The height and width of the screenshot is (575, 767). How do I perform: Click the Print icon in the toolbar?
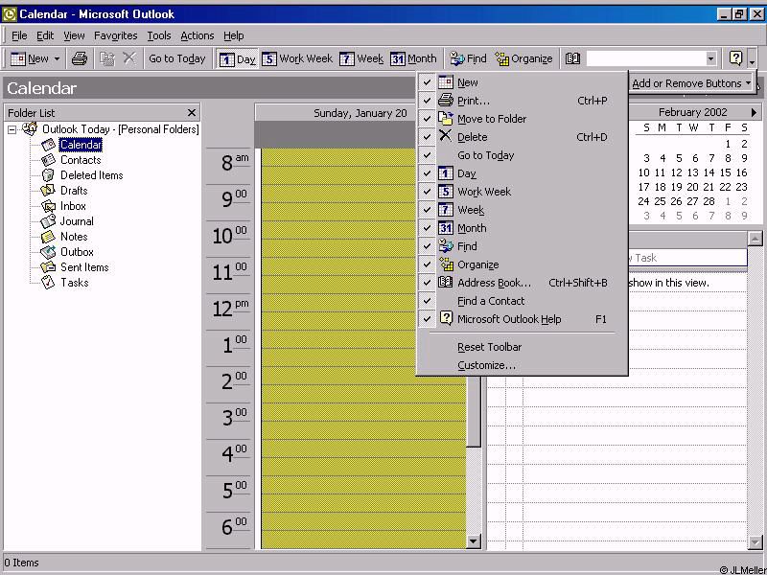(80, 58)
